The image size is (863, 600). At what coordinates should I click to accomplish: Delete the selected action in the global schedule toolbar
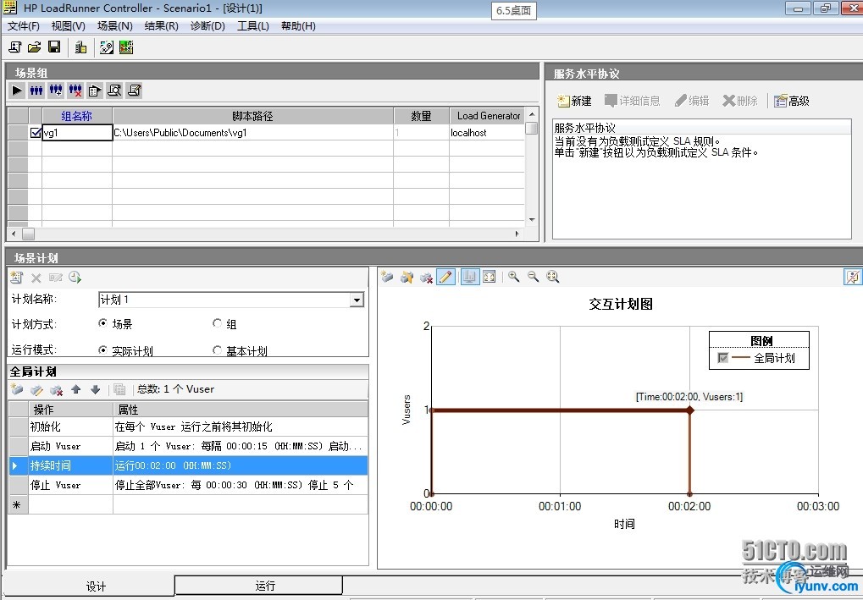tap(56, 390)
